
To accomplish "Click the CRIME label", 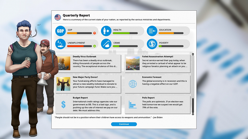I will pos(116,43).
